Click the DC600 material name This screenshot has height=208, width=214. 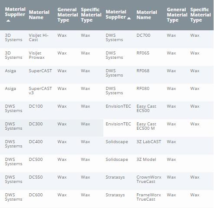(x=36, y=195)
